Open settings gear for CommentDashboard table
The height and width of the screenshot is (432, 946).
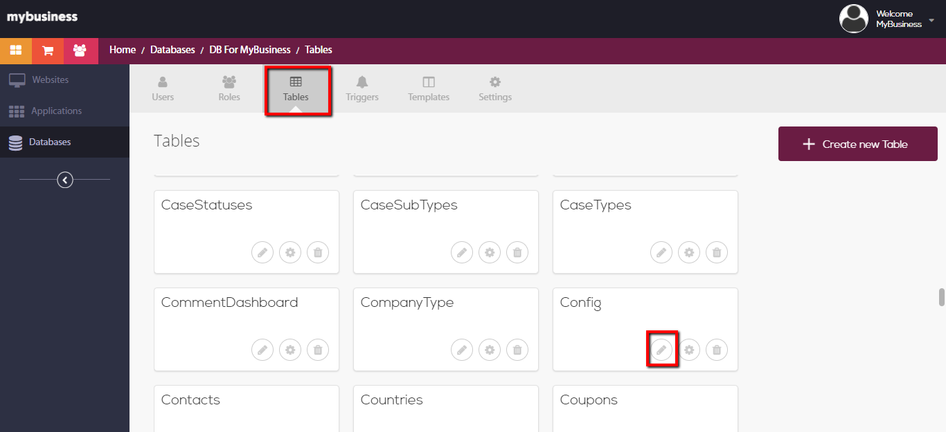tap(290, 350)
